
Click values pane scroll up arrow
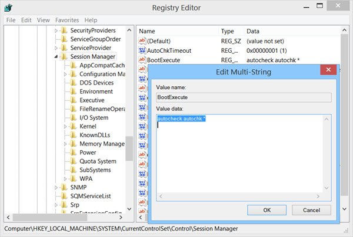point(344,30)
